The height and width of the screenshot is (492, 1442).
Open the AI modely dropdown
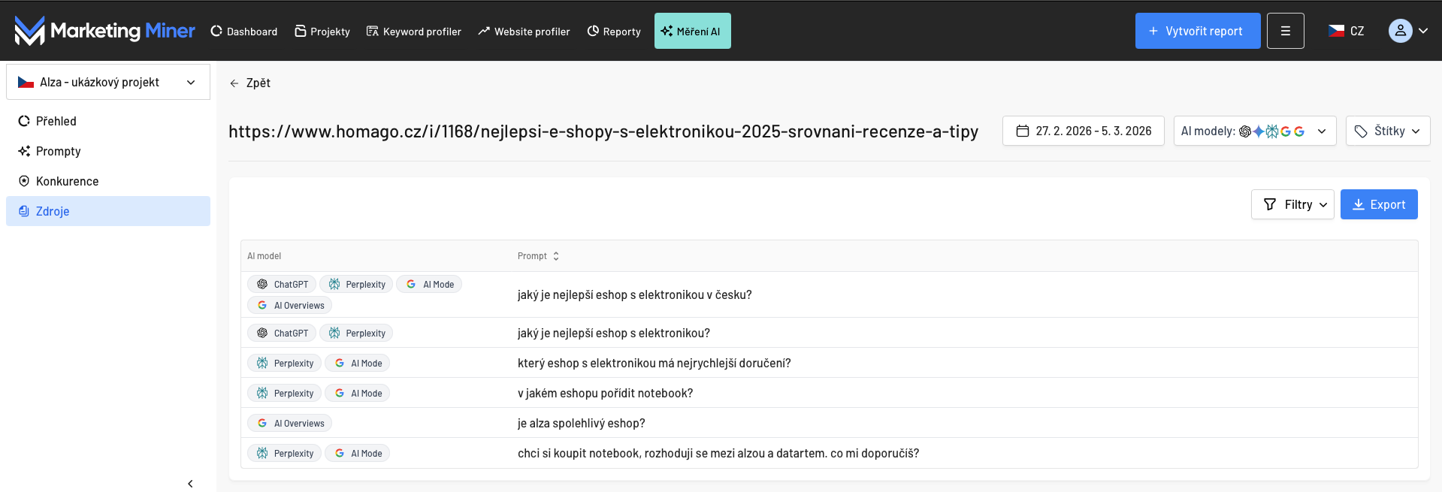pyautogui.click(x=1254, y=131)
